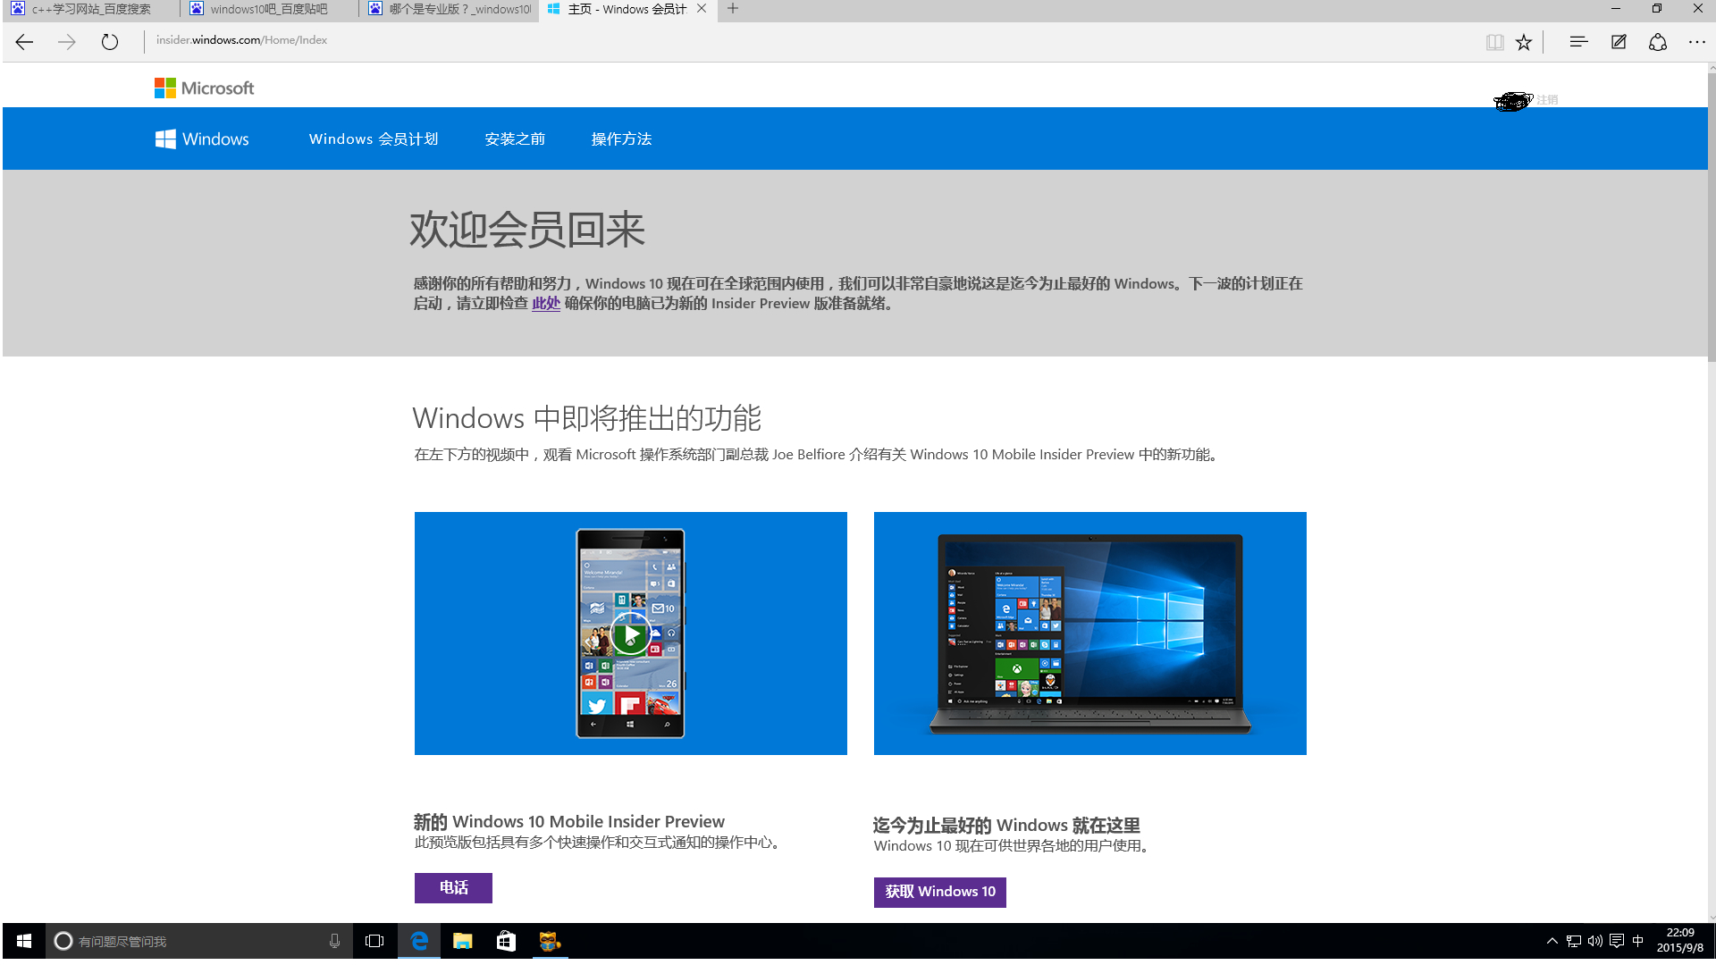Open Windows 会员计划 menu item
Image resolution: width=1716 pixels, height=965 pixels.
pos(374,139)
